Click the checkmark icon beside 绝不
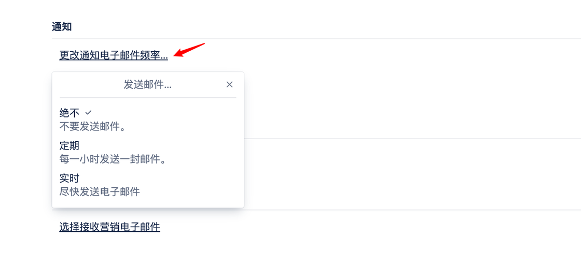 (88, 112)
